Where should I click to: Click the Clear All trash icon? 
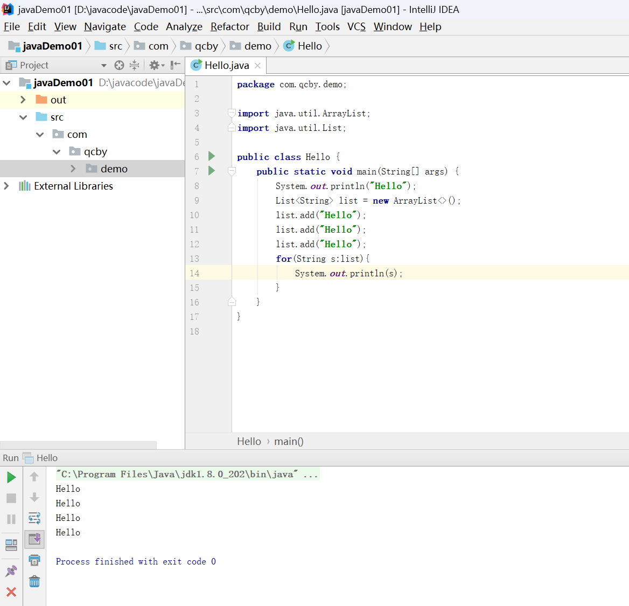point(34,581)
